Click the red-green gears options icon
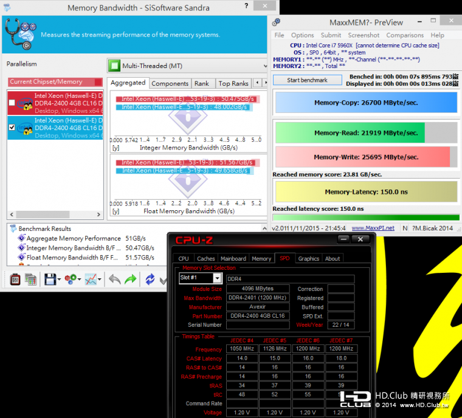462x418 pixels. pos(71,279)
